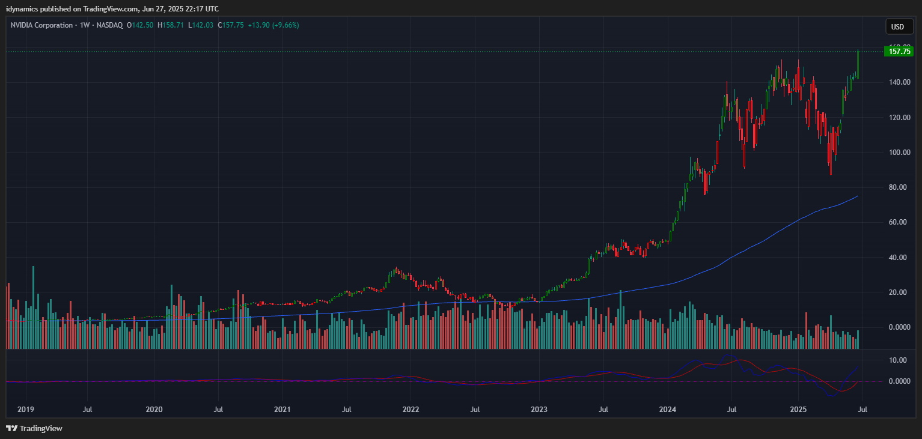Click the 2019 label on the time axis

tap(25, 410)
